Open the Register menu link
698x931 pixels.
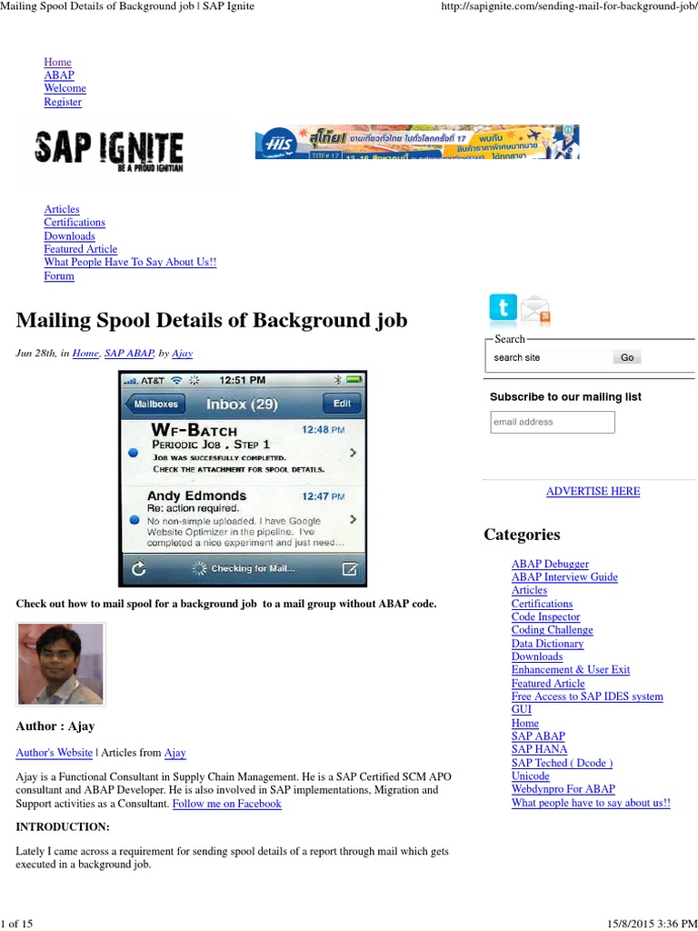[63, 102]
